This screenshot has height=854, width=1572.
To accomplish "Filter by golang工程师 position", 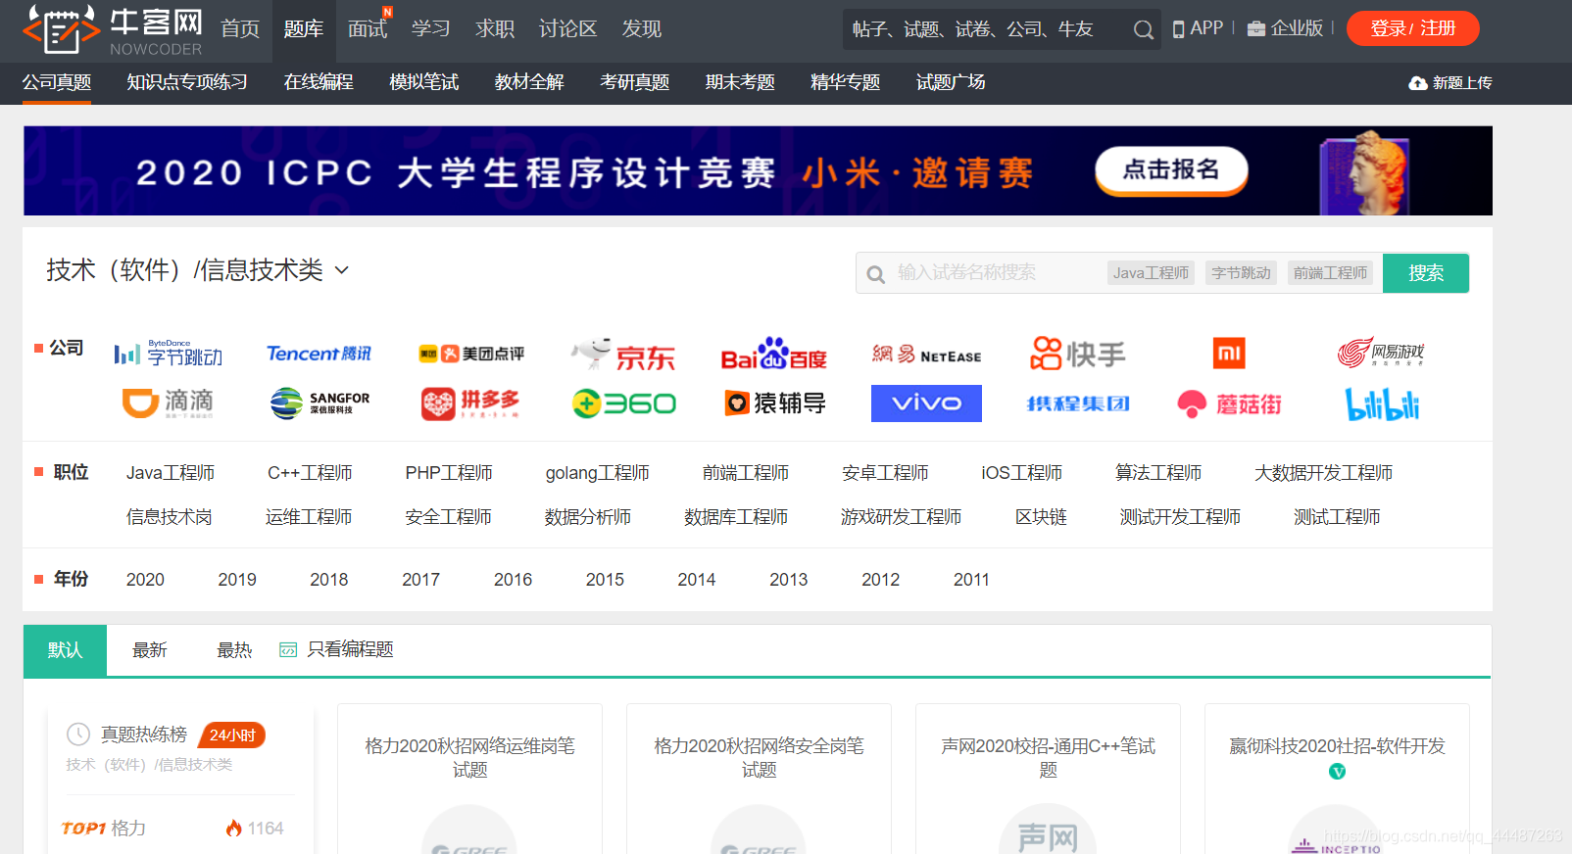I will pyautogui.click(x=598, y=473).
